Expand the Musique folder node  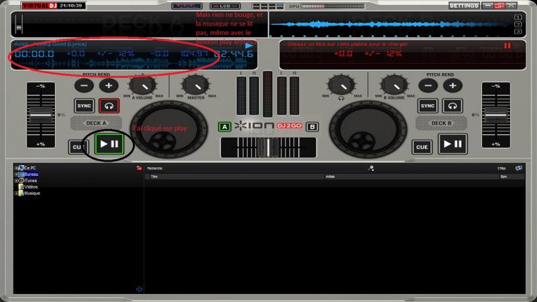[15, 193]
